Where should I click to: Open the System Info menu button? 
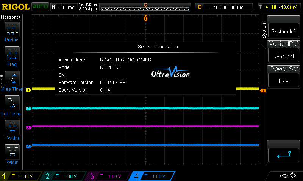[284, 30]
